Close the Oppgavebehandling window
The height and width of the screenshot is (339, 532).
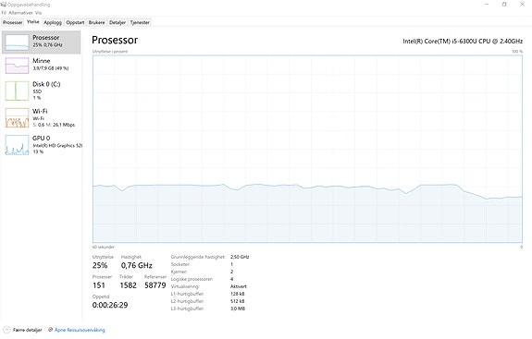tap(522, 4)
